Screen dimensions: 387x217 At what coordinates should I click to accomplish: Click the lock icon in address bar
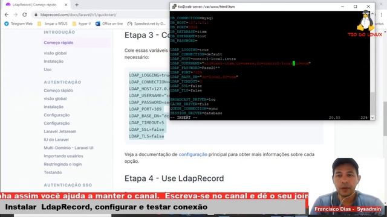point(36,14)
